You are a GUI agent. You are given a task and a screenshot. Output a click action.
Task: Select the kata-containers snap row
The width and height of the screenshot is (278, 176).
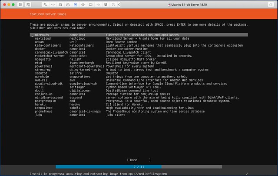tap(139, 45)
